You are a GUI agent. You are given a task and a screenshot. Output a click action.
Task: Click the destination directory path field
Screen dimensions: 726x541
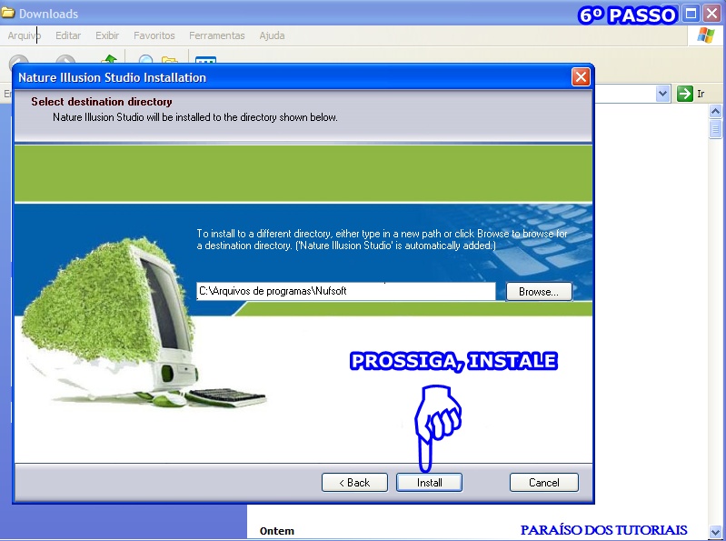tap(346, 291)
